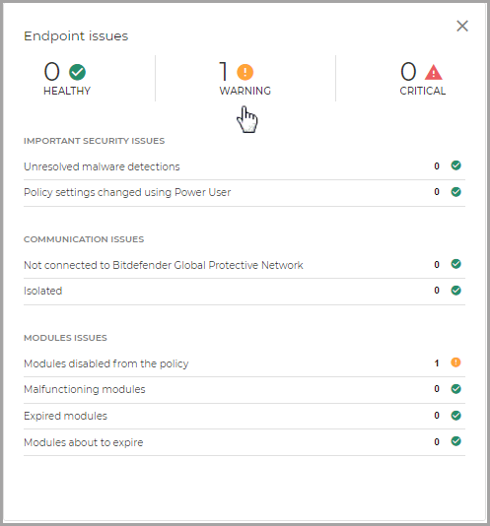This screenshot has height=526, width=490.
Task: Click the Critical count number 0
Action: point(408,72)
